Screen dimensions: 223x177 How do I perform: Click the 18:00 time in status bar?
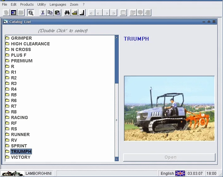(x=211, y=173)
